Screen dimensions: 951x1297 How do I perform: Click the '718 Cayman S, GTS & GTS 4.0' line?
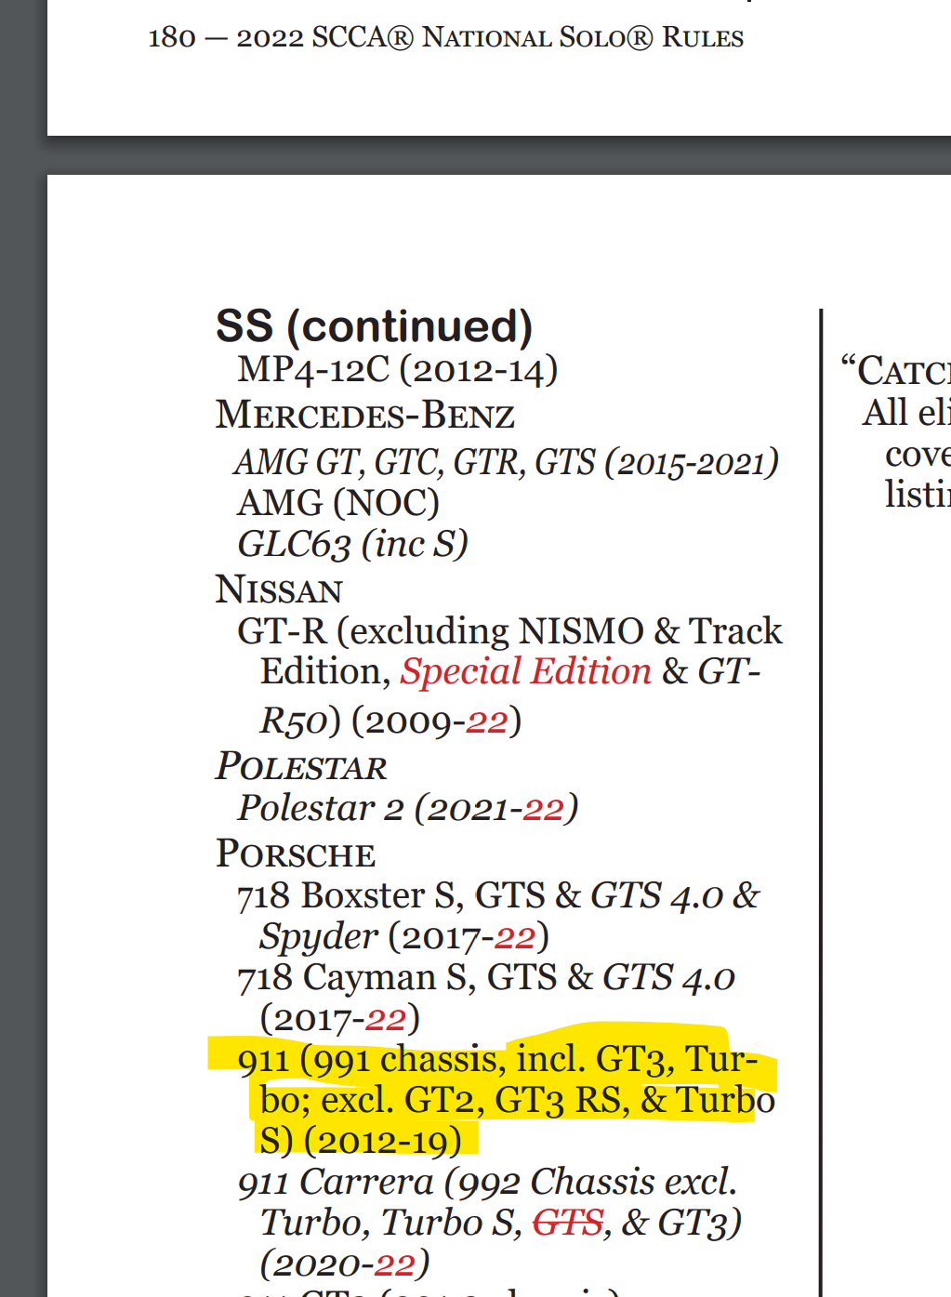[486, 977]
